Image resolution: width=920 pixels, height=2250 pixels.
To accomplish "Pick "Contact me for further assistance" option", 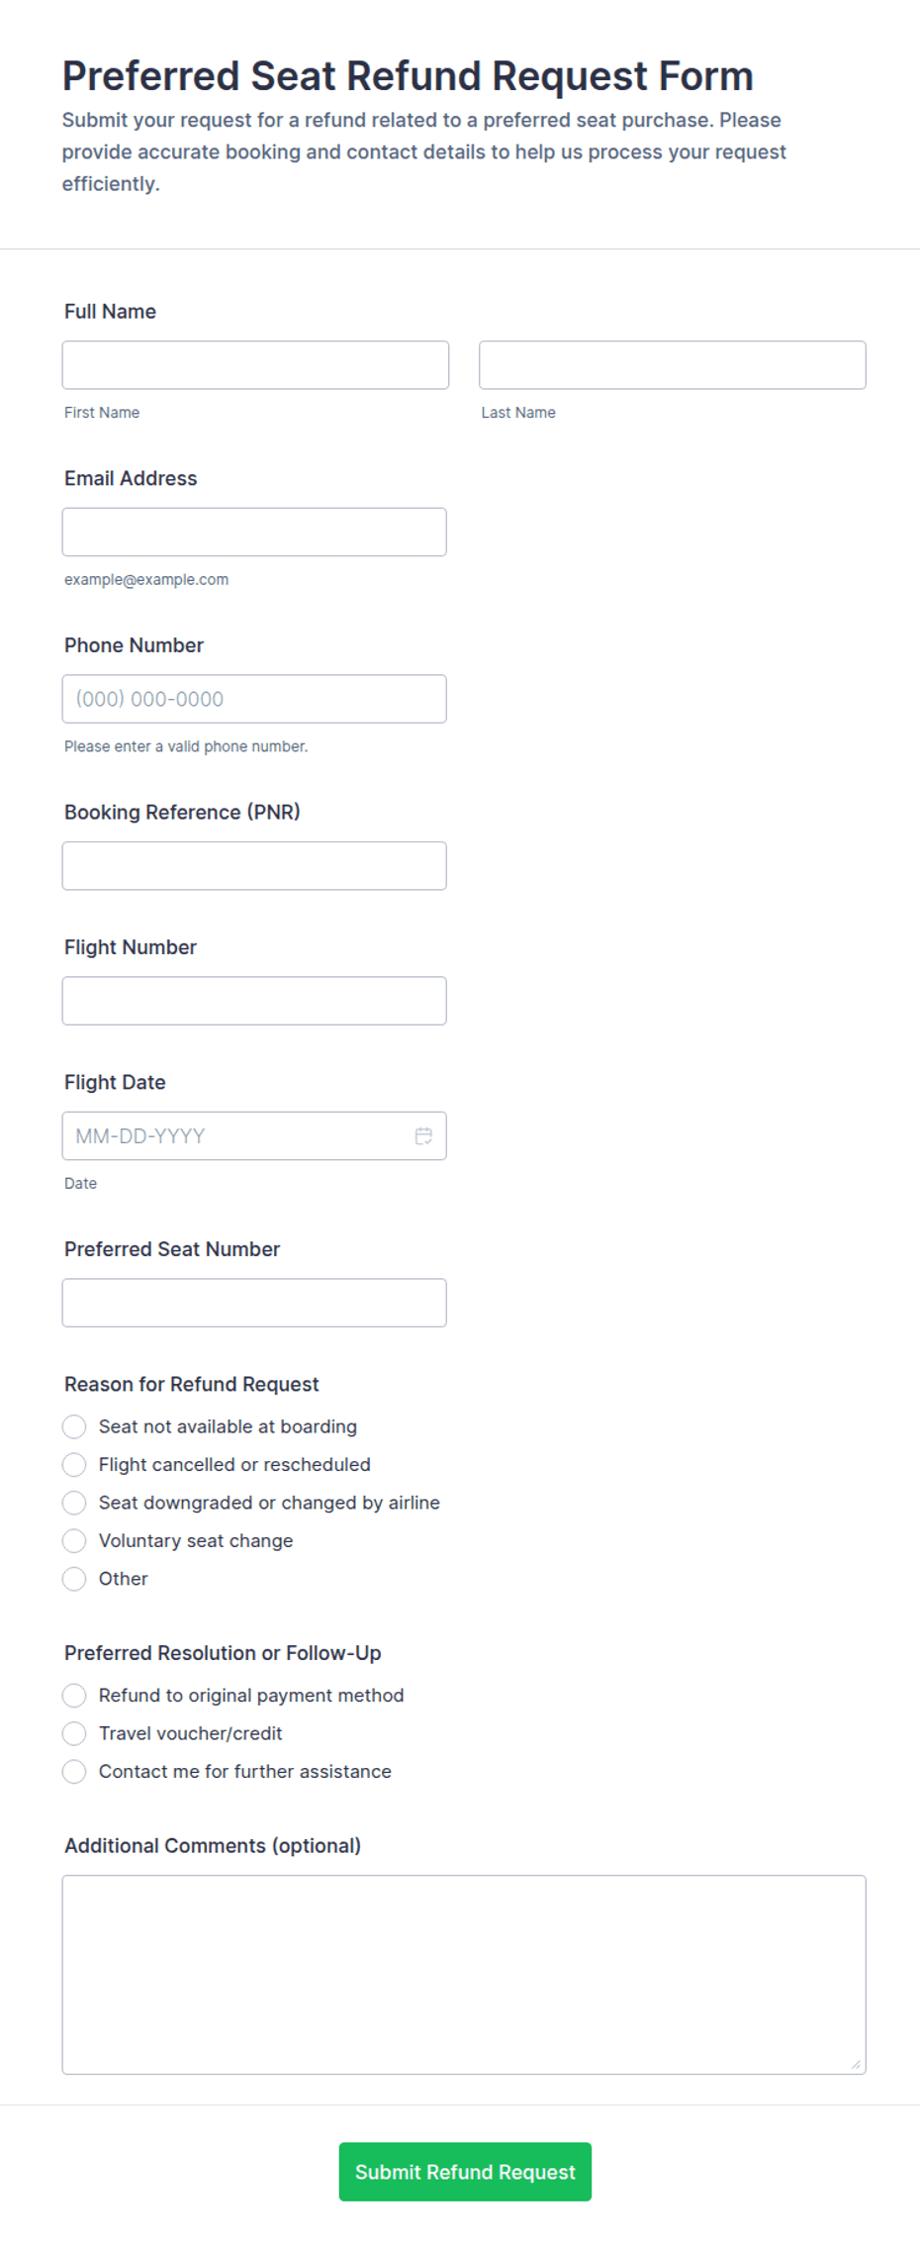I will tap(74, 1772).
